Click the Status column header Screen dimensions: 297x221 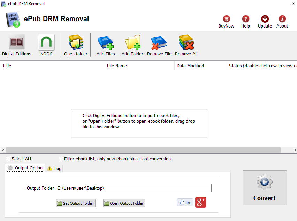pyautogui.click(x=262, y=66)
